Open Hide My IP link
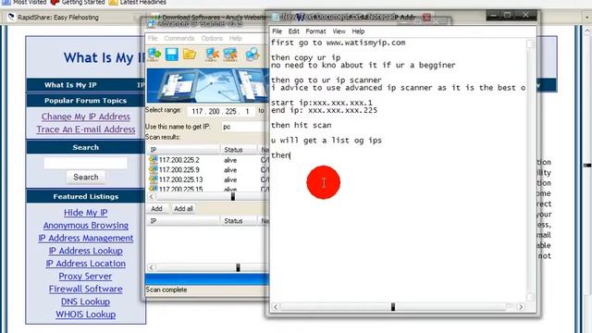The width and height of the screenshot is (592, 333). (x=86, y=213)
